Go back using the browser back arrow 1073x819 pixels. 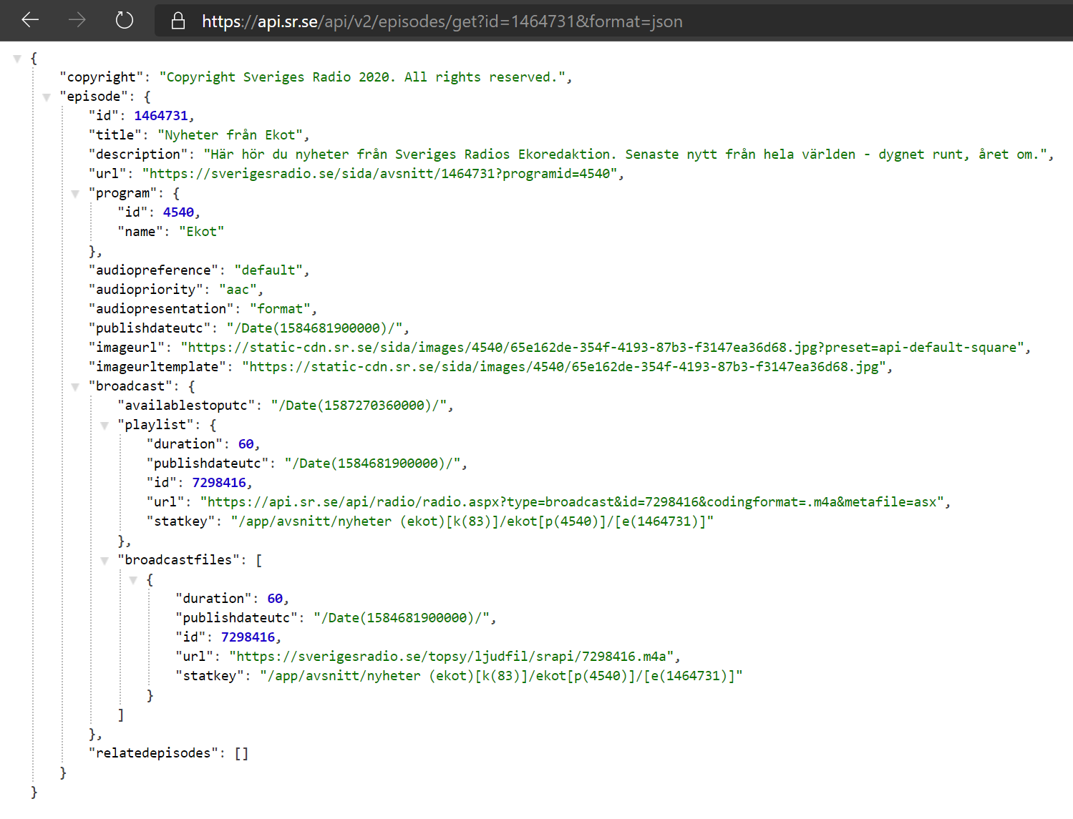click(30, 20)
